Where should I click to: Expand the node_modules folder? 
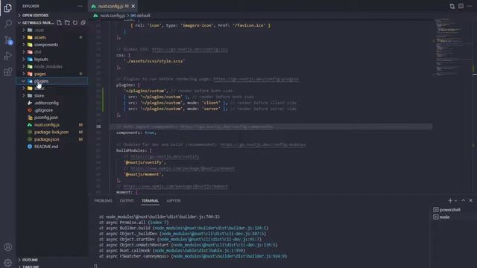(48, 66)
